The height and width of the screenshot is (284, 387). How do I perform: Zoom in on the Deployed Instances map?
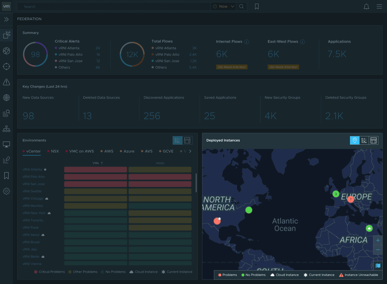[x=378, y=240]
